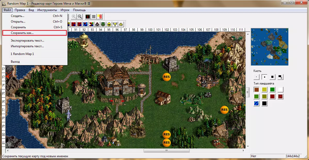Pick the white snow terrain swatch
Image resolution: width=309 pixels, height=160 pixels.
coord(280,90)
